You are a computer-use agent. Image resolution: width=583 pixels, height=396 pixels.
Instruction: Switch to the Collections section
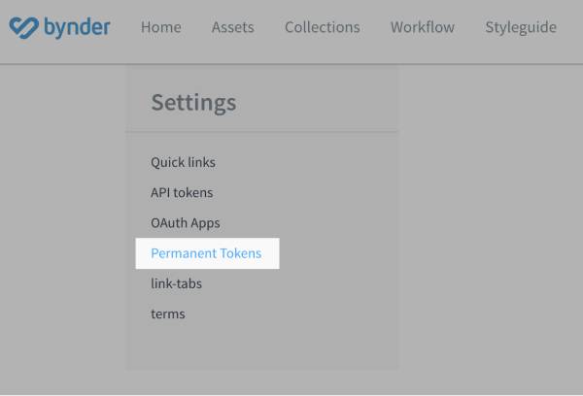coord(322,27)
